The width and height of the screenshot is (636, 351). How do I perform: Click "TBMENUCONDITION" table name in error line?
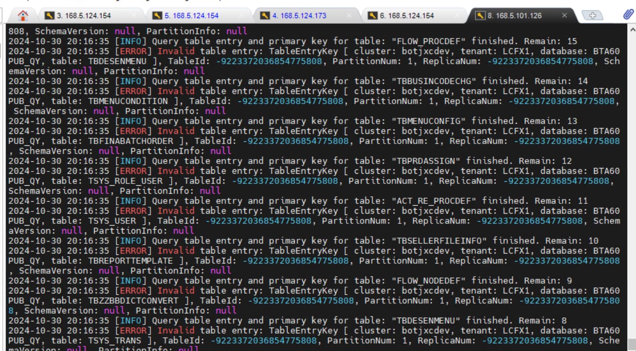tap(128, 101)
